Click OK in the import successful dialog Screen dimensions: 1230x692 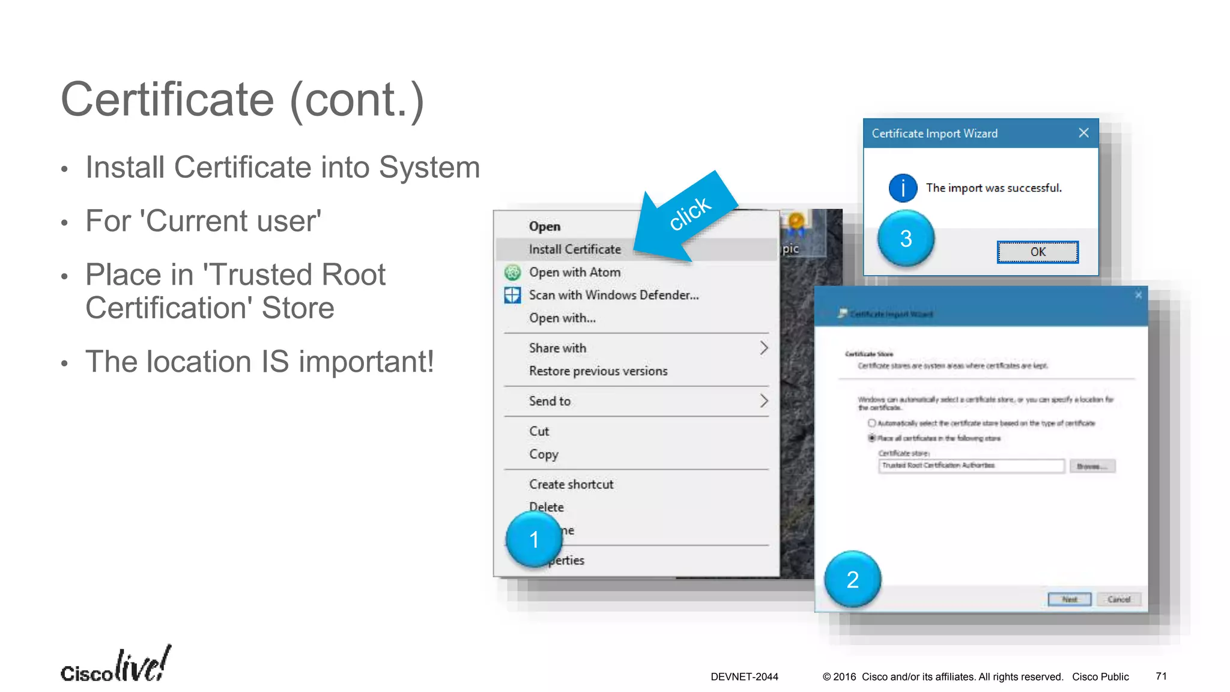click(1038, 252)
